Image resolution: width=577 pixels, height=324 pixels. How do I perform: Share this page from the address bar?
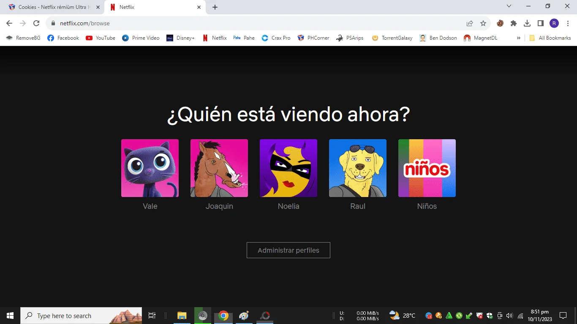[470, 23]
